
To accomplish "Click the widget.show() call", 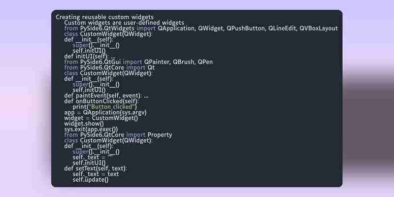I will [x=84, y=124].
